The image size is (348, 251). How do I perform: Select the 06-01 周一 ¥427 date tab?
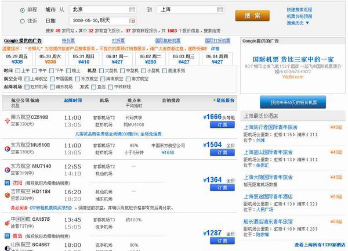click(x=117, y=59)
